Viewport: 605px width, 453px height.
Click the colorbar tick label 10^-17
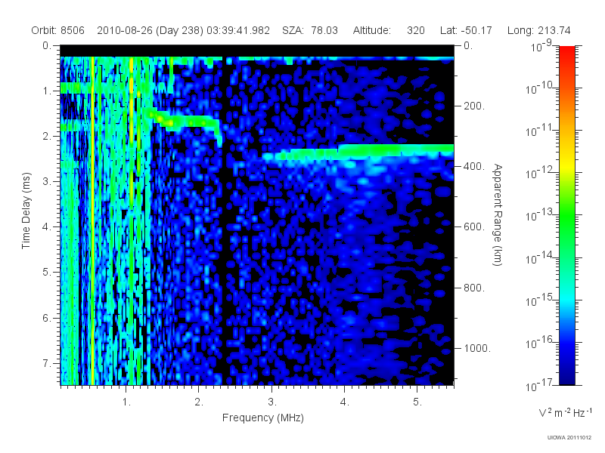pyautogui.click(x=539, y=384)
